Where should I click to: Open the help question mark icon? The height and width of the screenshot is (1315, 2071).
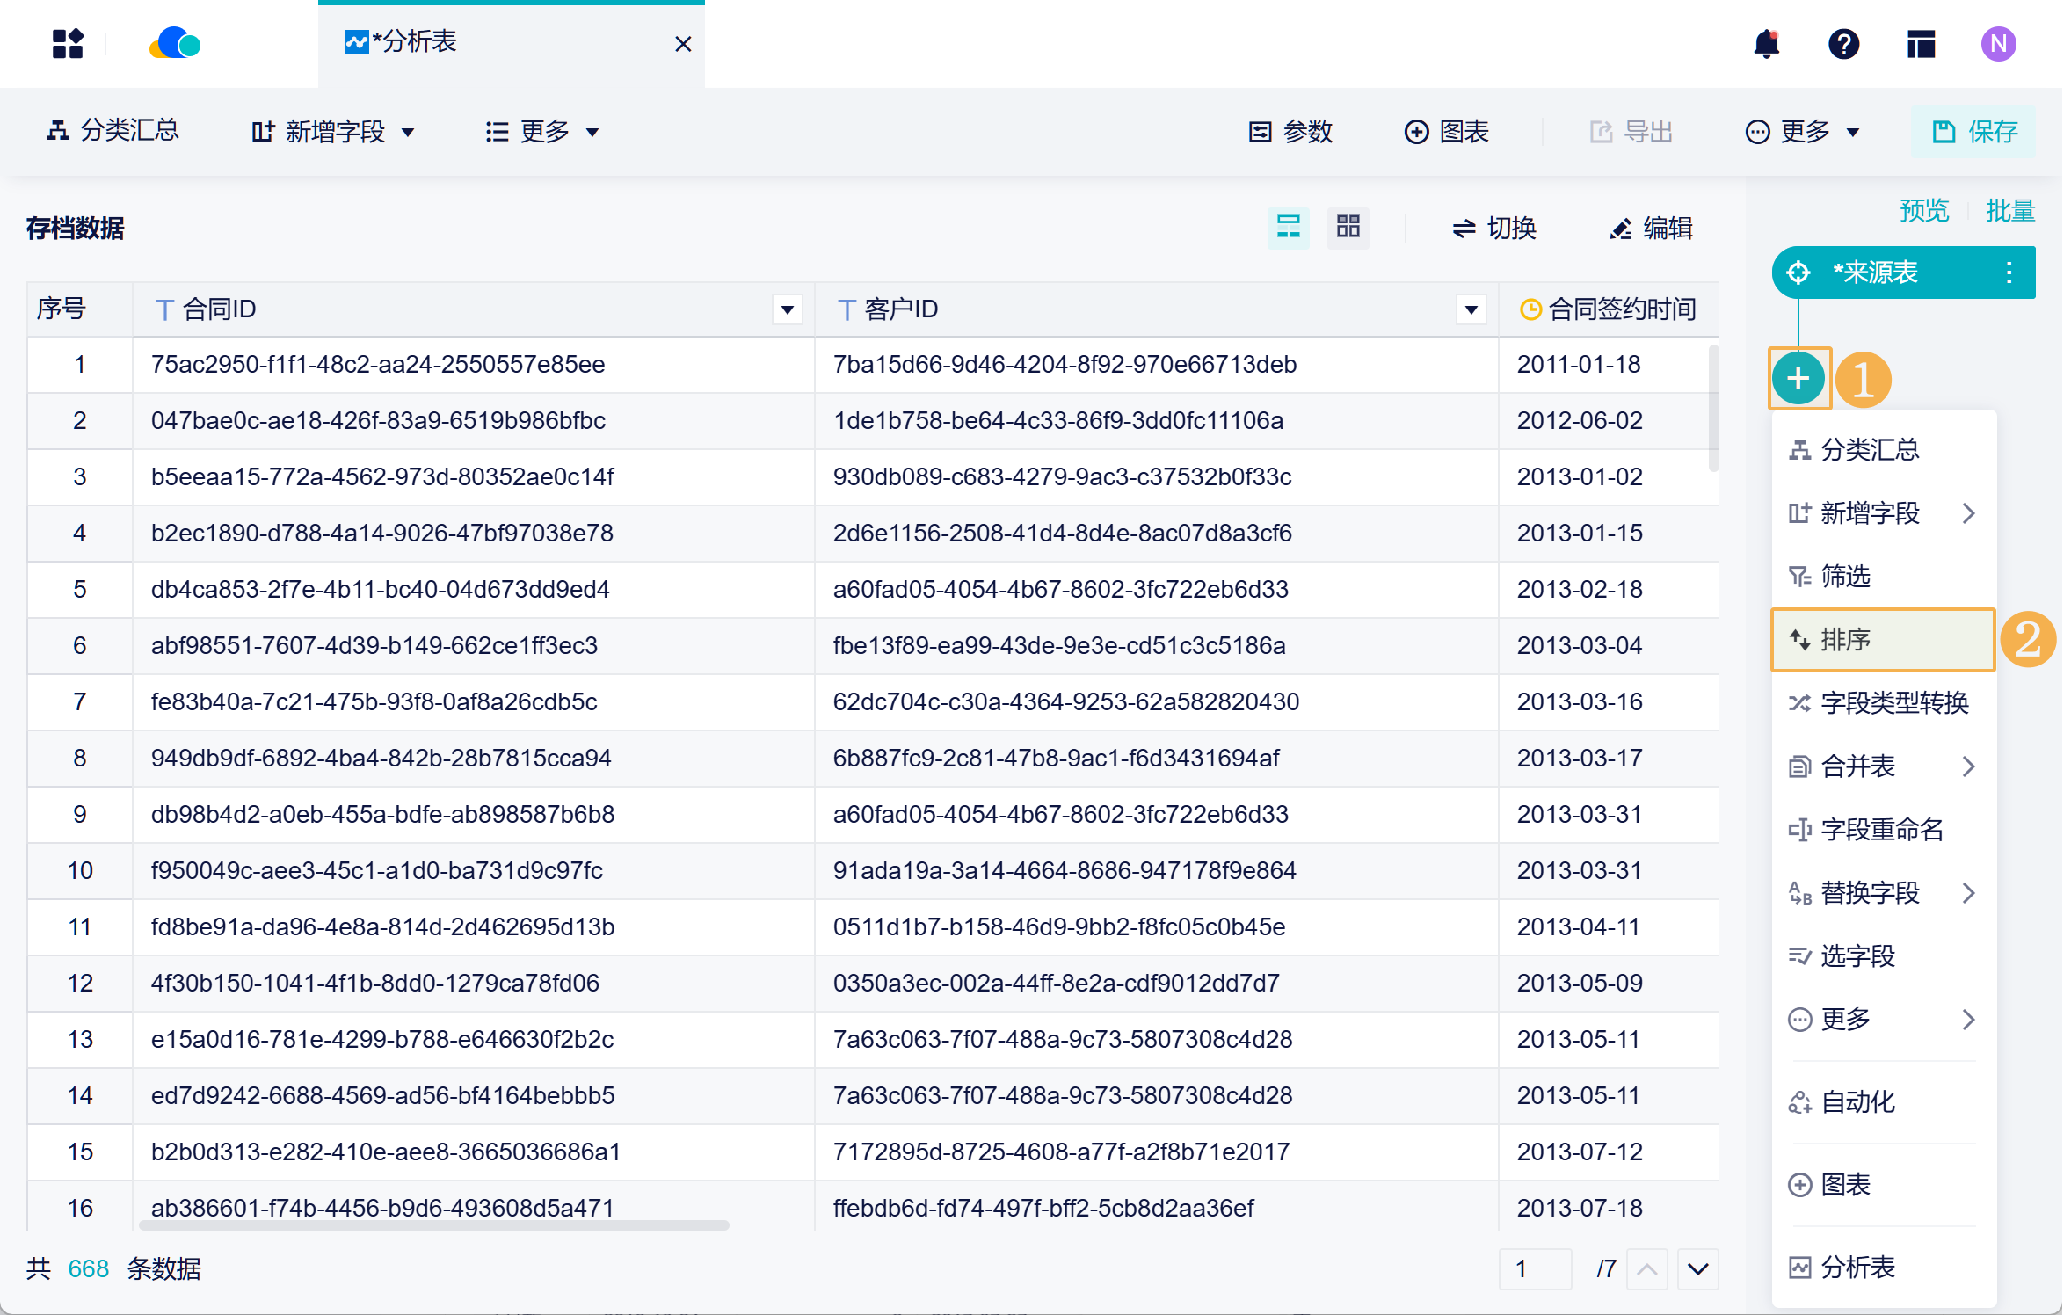pos(1843,43)
